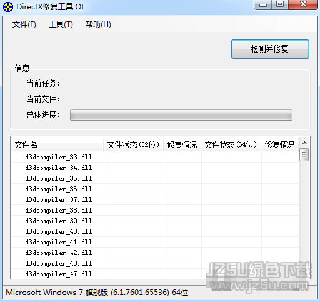Click the DirectX repair tool title bar icon
Viewport: 320px width, 302px height.
(8, 7)
